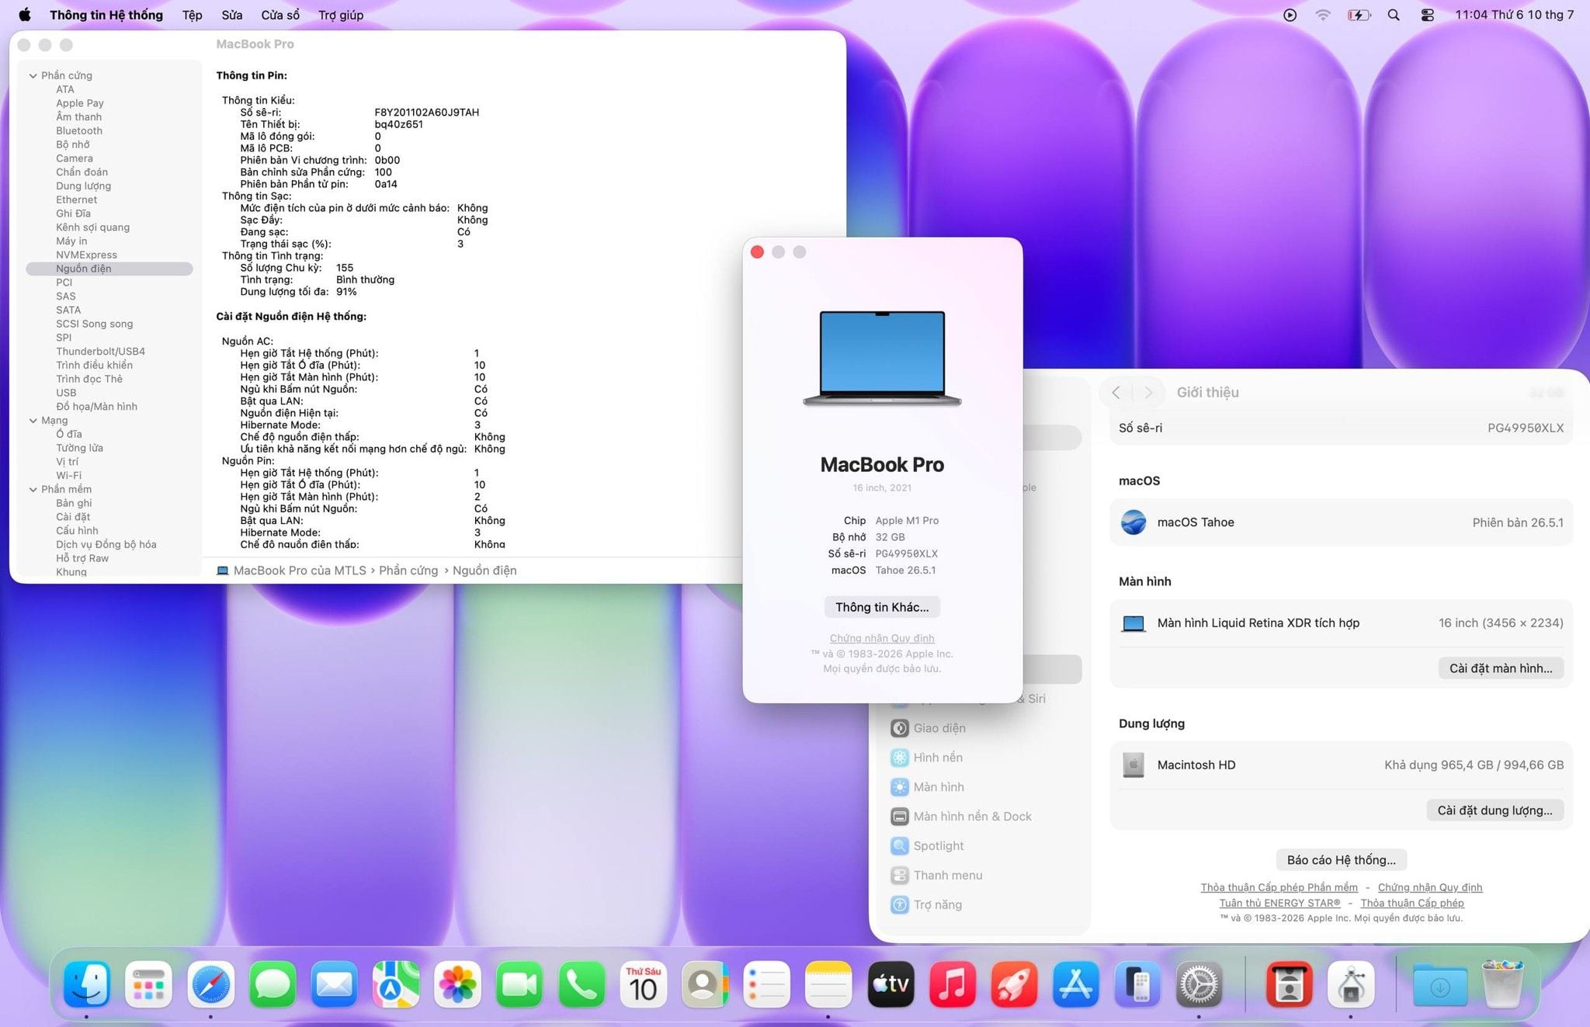Open Spotlight search in the menu bar
1590x1027 pixels.
1394,15
